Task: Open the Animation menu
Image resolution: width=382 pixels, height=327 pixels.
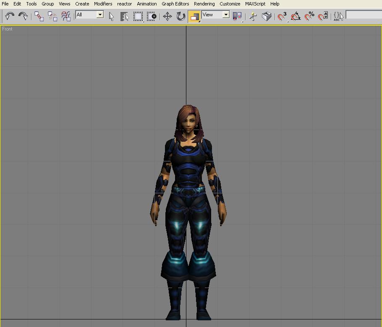Action: point(147,4)
